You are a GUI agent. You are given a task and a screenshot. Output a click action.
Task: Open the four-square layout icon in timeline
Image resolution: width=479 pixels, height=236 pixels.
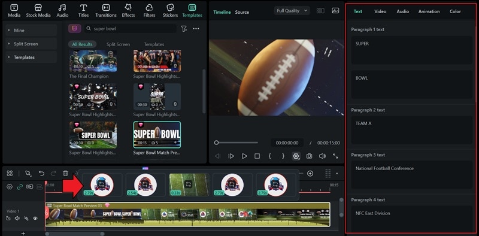[10, 173]
